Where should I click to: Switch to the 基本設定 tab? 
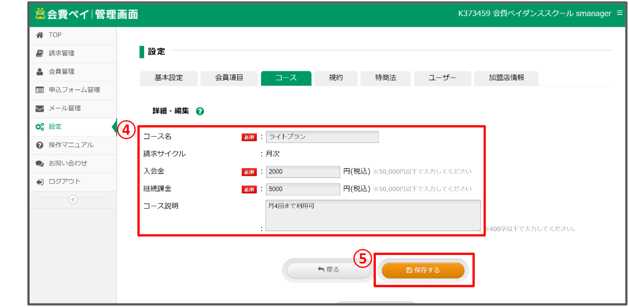click(x=169, y=78)
